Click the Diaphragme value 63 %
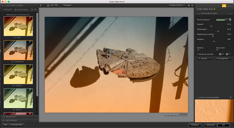This screenshot has width=234, height=128. click(229, 29)
